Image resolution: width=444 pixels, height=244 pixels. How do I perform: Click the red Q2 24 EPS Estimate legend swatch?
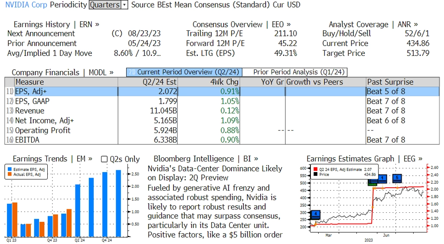pos(316,169)
